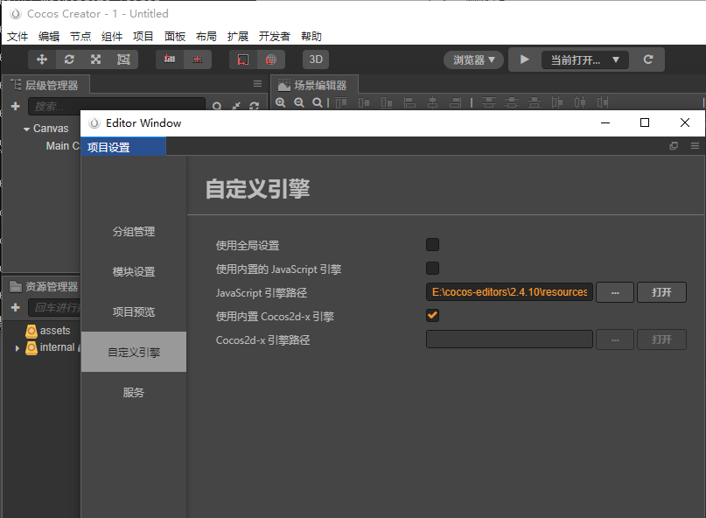The width and height of the screenshot is (706, 518).
Task: Click the distribute top edges icon
Action: click(489, 102)
